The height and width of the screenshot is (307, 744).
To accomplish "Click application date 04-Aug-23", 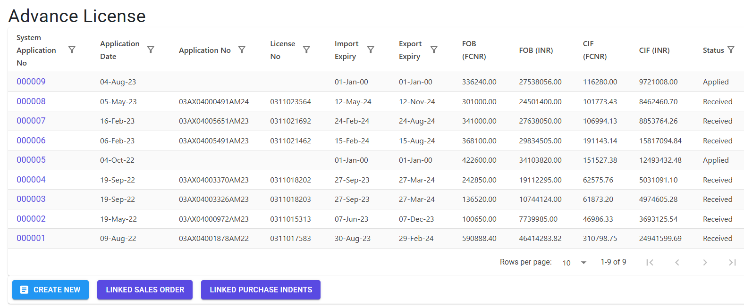I will click(118, 82).
